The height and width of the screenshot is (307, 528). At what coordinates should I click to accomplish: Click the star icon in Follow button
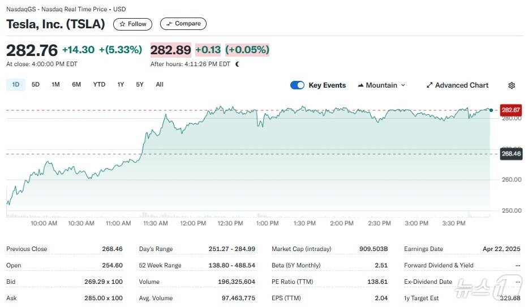[x=122, y=24]
